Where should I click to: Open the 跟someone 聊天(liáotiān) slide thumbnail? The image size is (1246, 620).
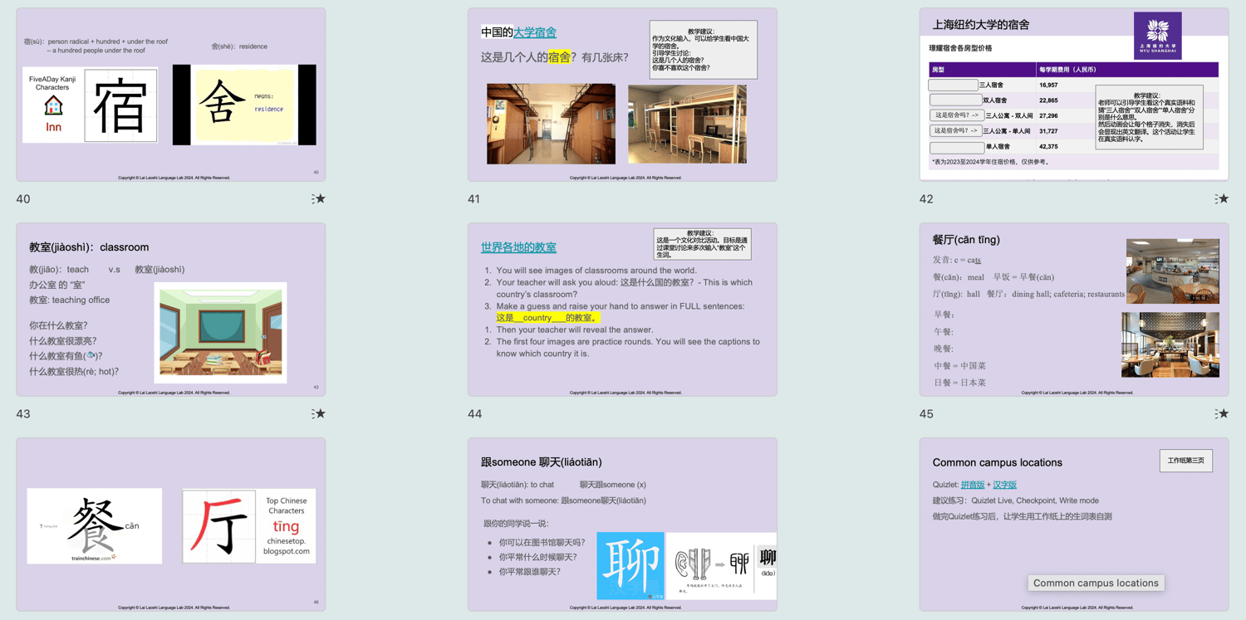pyautogui.click(x=622, y=525)
